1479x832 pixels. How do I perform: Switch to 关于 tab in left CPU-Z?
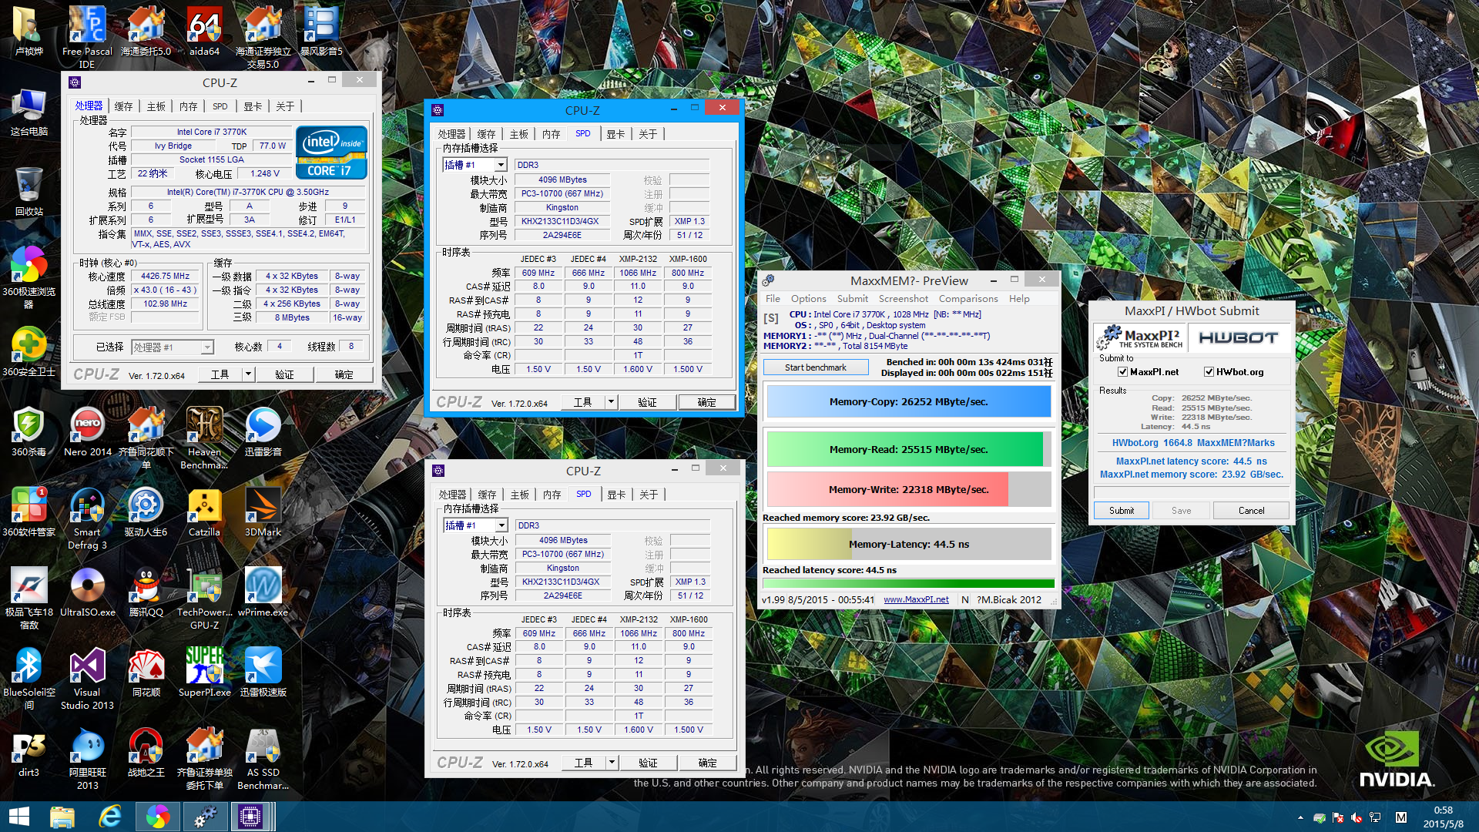[285, 106]
